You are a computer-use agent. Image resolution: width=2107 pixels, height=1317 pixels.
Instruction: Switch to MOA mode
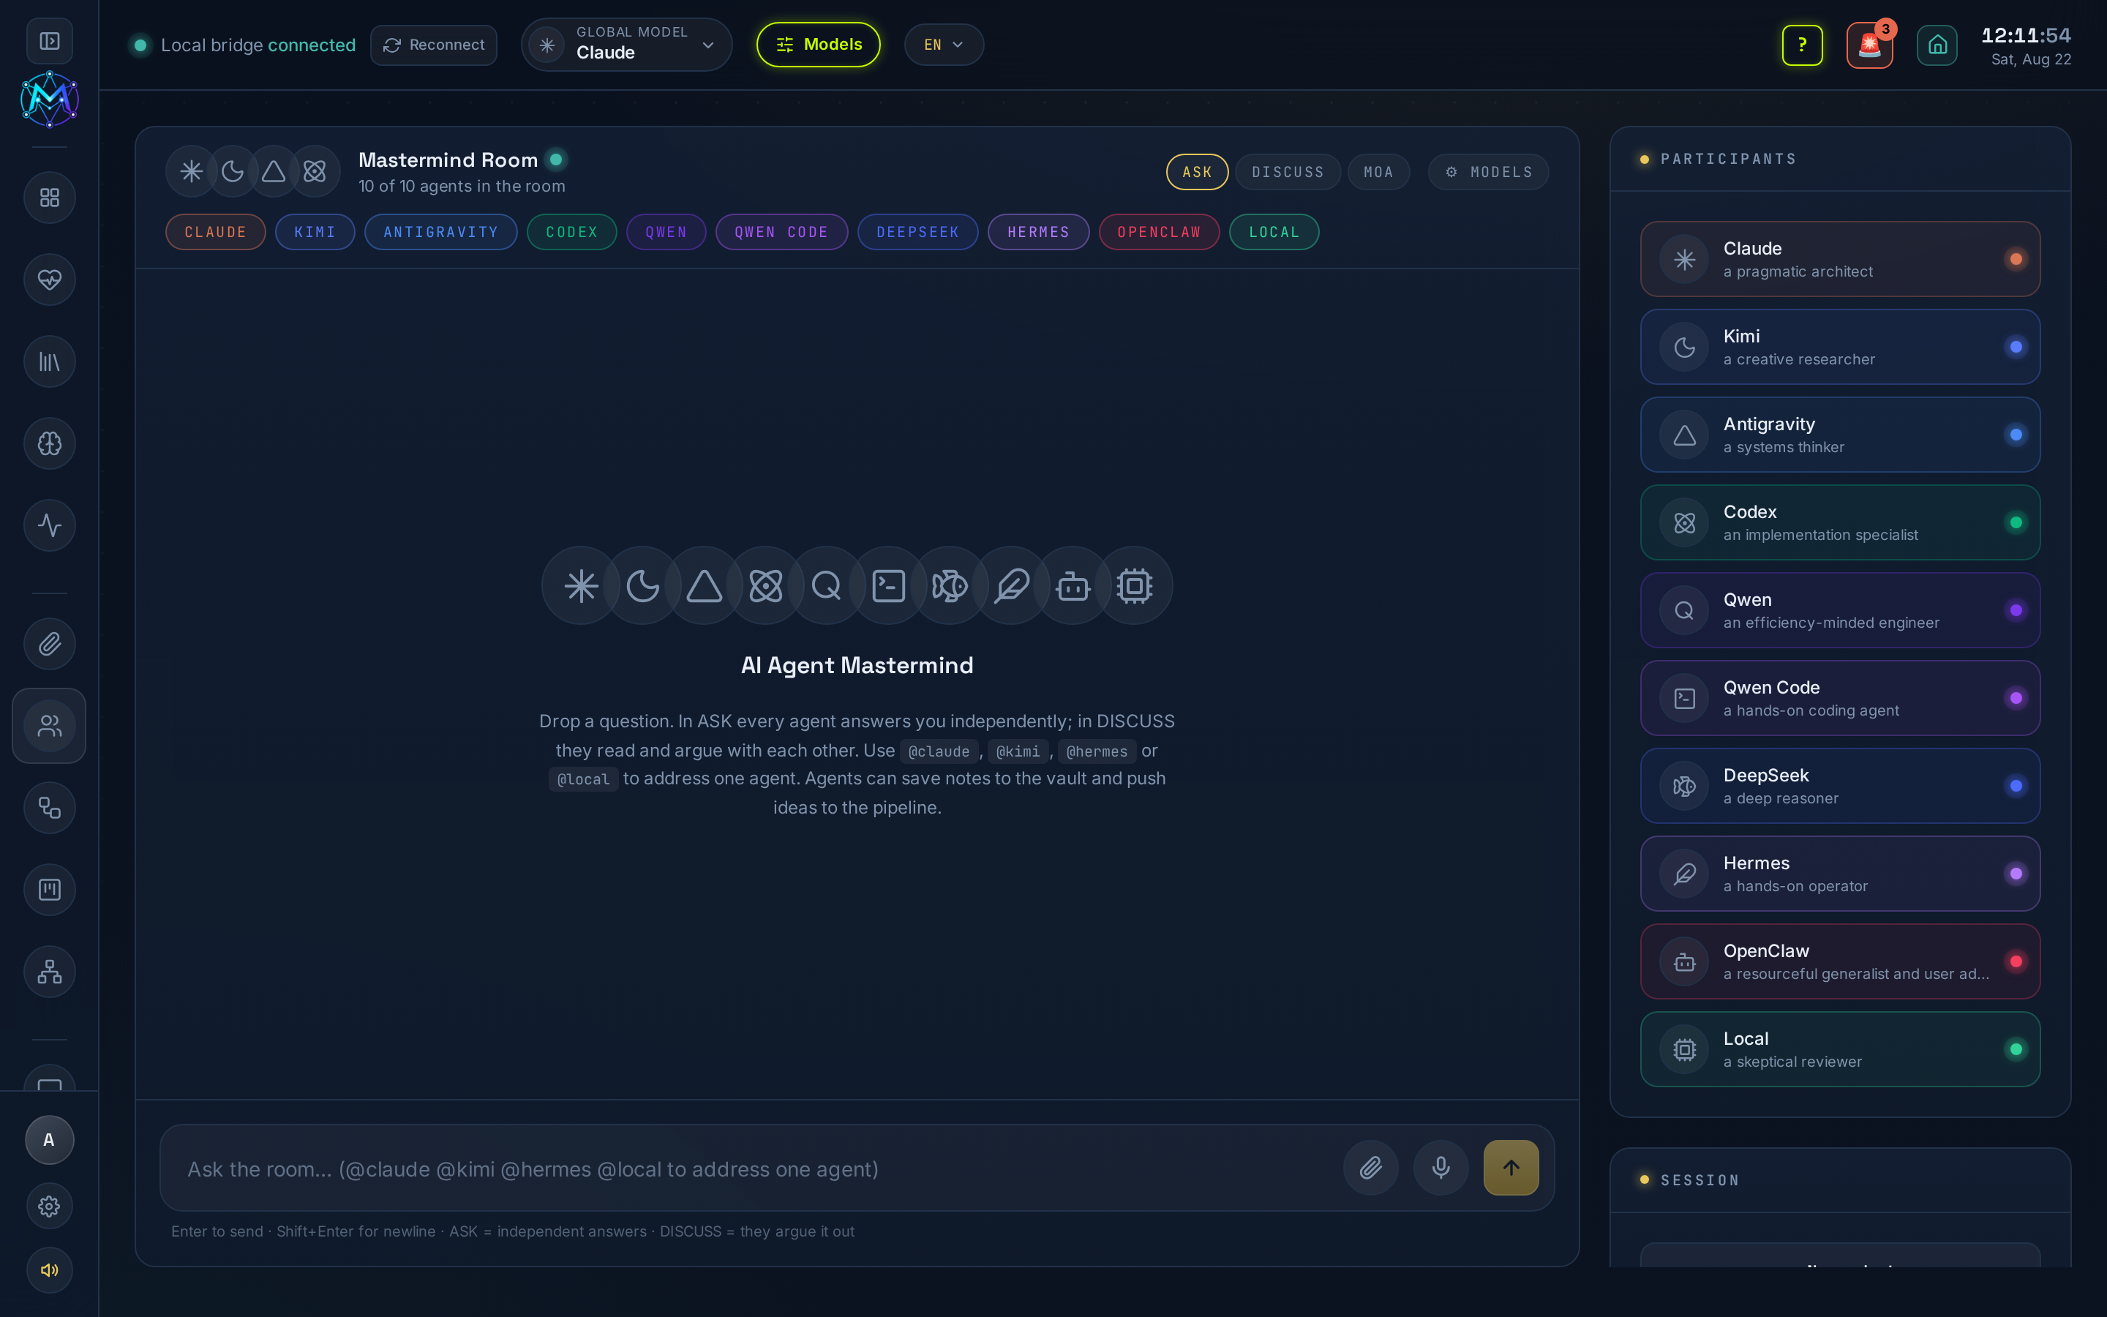point(1378,172)
